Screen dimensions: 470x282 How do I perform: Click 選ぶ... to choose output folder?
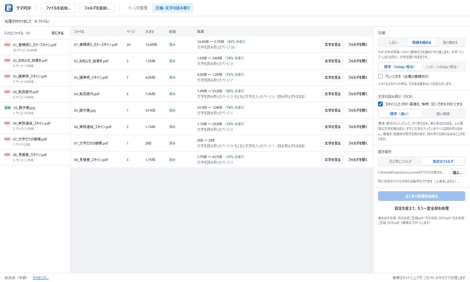[x=457, y=172]
